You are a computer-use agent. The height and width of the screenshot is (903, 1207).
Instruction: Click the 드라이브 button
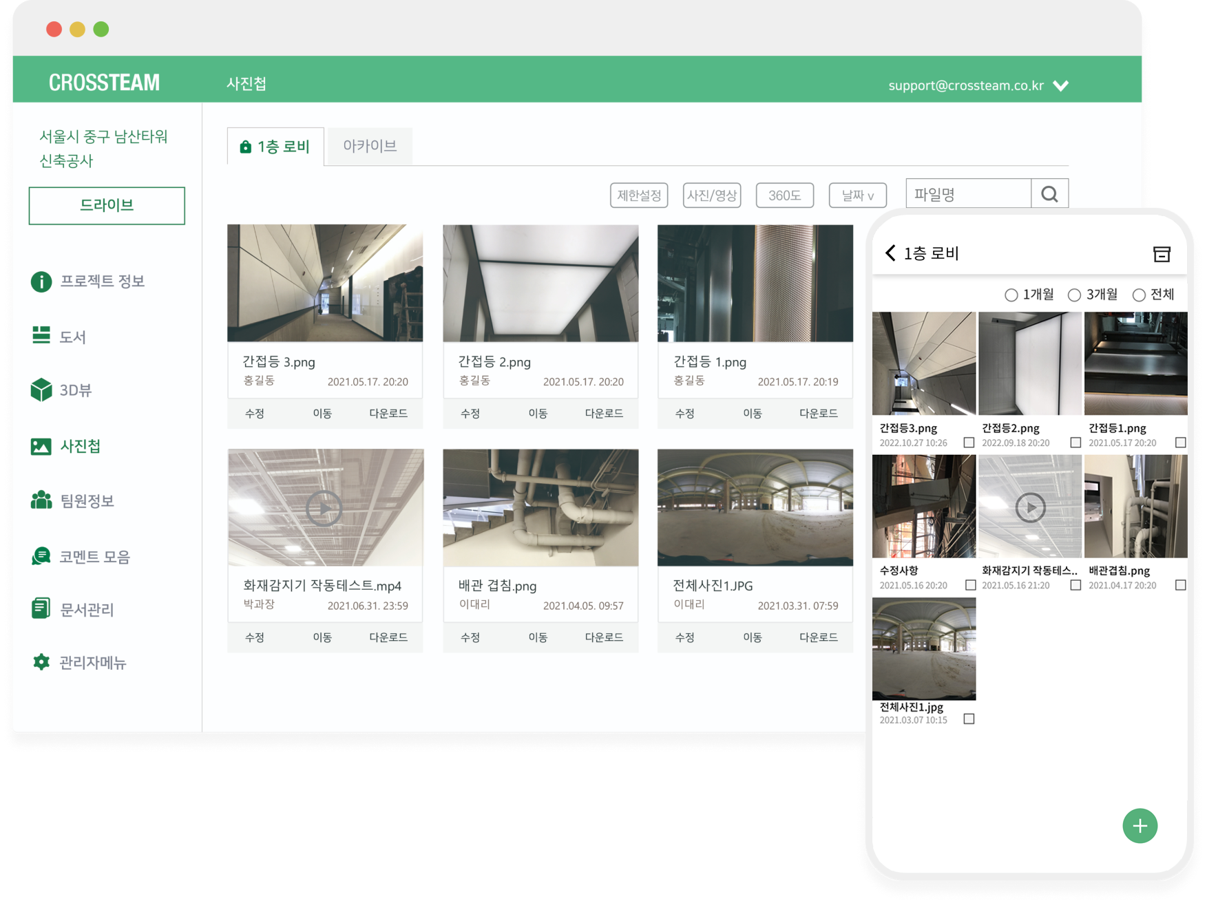pyautogui.click(x=107, y=205)
